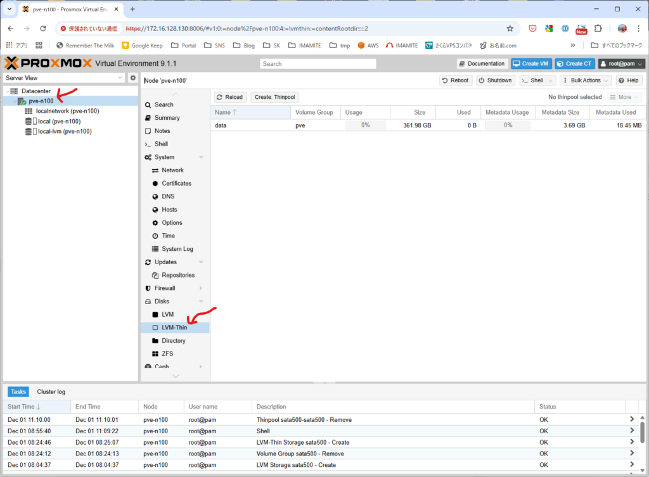Click the Create: Thinpool button
This screenshot has height=477, width=649.
pos(275,97)
